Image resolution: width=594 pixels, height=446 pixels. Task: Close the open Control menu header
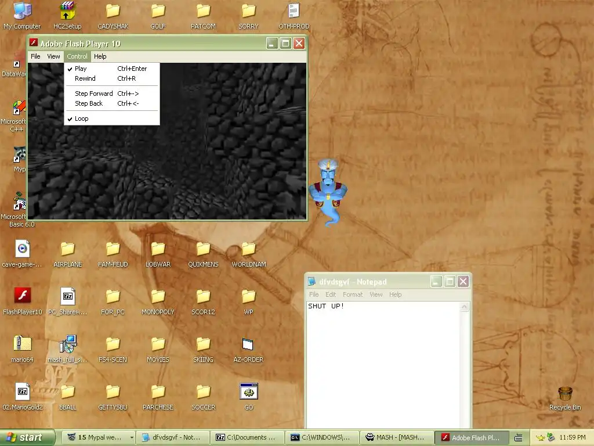(77, 56)
